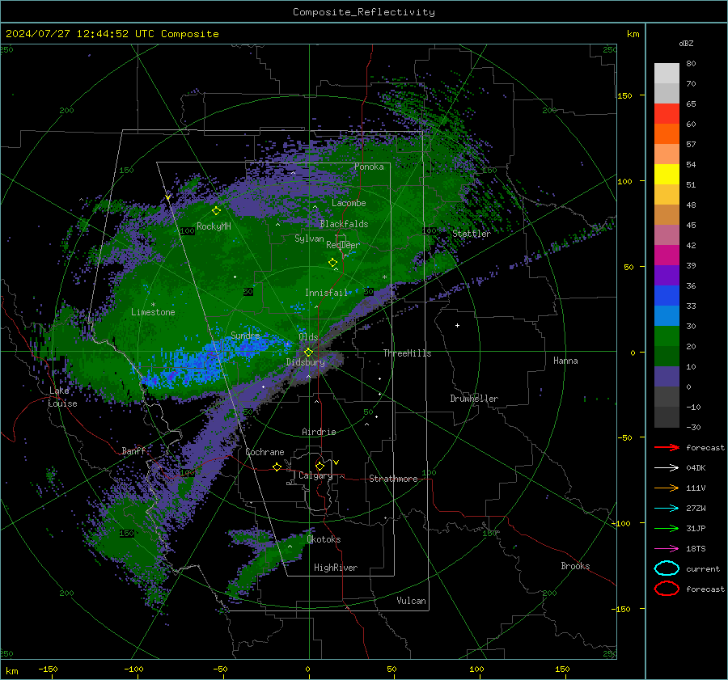The height and width of the screenshot is (680, 728).
Task: Click the Drumheller label
Action: click(x=474, y=399)
